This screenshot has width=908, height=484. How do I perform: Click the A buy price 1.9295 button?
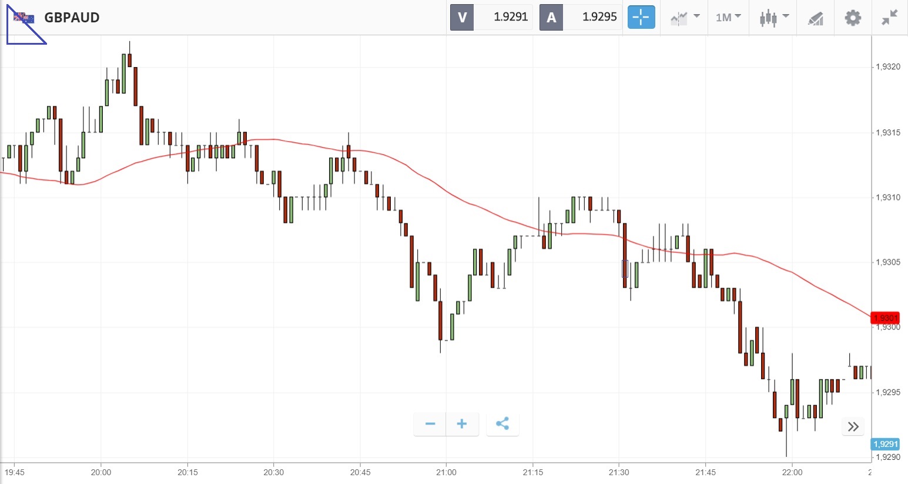580,18
